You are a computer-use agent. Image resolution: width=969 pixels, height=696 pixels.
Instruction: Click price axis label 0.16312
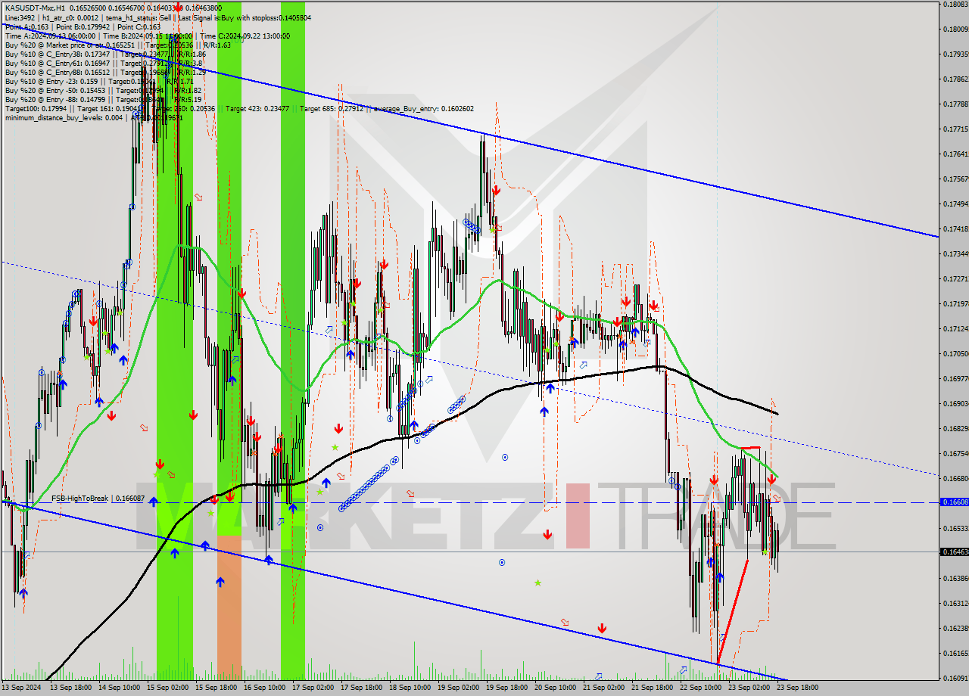[x=955, y=604]
